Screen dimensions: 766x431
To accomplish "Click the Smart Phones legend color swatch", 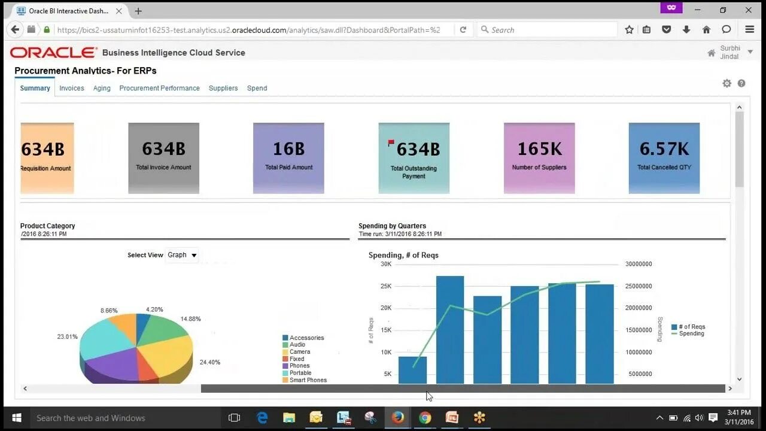I will click(285, 380).
